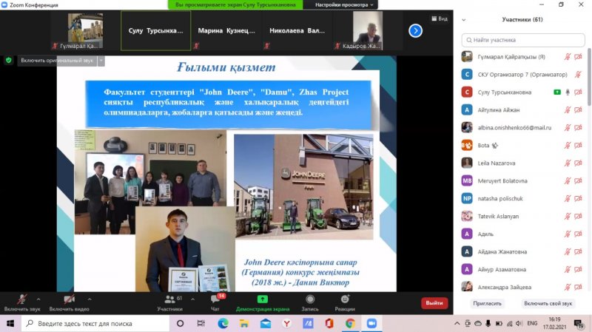The height and width of the screenshot is (332, 592).
Task: Open notification center with 19 badge
Action: pyautogui.click(x=579, y=324)
